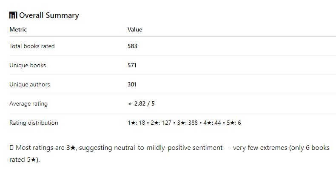The image size is (336, 172).
Task: Click the bar chart icon beside Overall Summary
Action: point(13,15)
